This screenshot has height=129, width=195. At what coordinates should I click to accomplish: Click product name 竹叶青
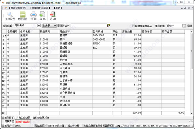(64, 60)
